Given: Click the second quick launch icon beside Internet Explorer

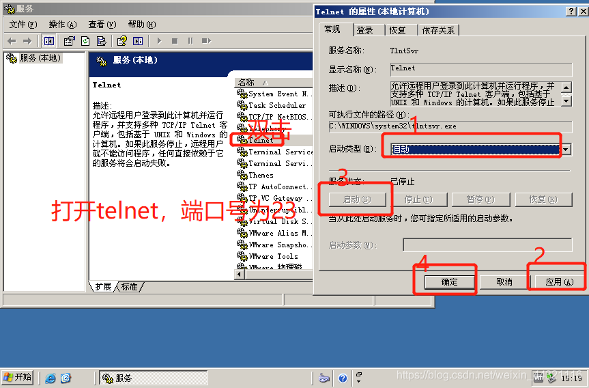Looking at the screenshot, I should click(x=66, y=378).
